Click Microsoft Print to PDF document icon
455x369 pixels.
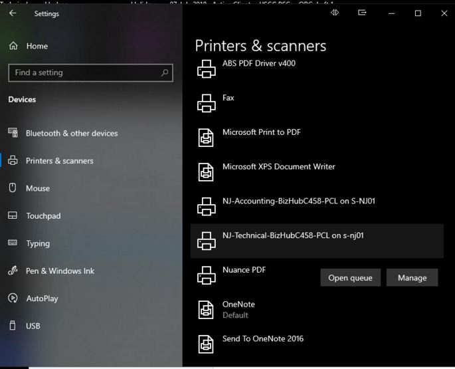coord(206,138)
